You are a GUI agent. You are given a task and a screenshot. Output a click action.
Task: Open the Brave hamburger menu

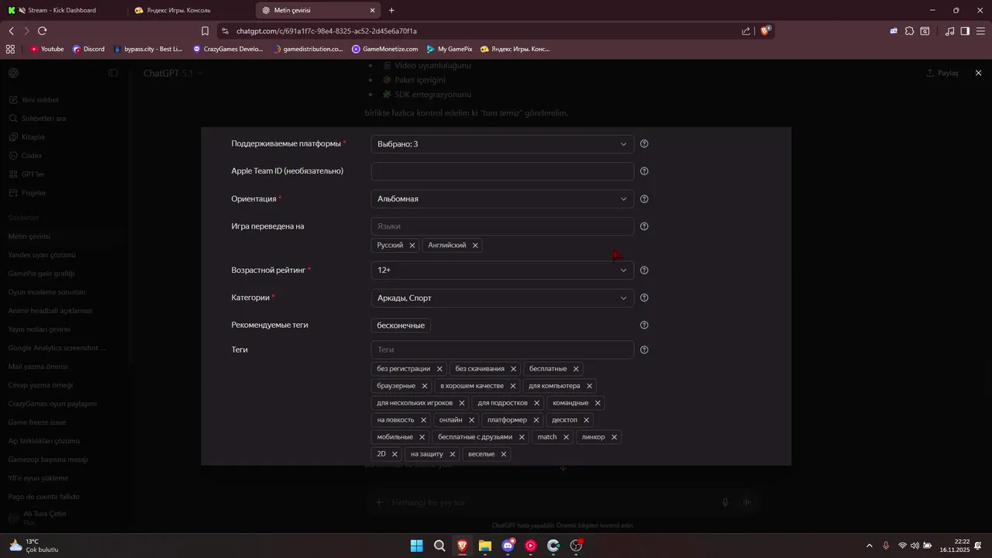pyautogui.click(x=980, y=31)
